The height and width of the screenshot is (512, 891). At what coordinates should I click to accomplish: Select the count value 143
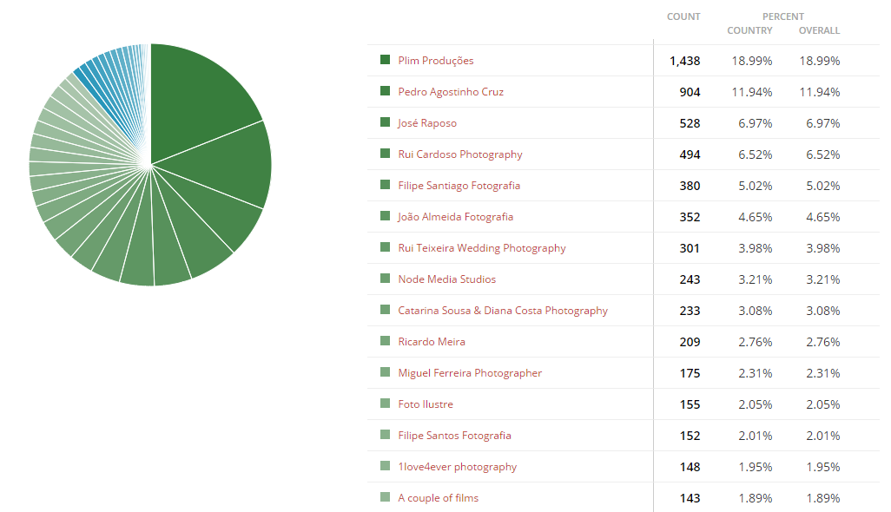tap(690, 498)
